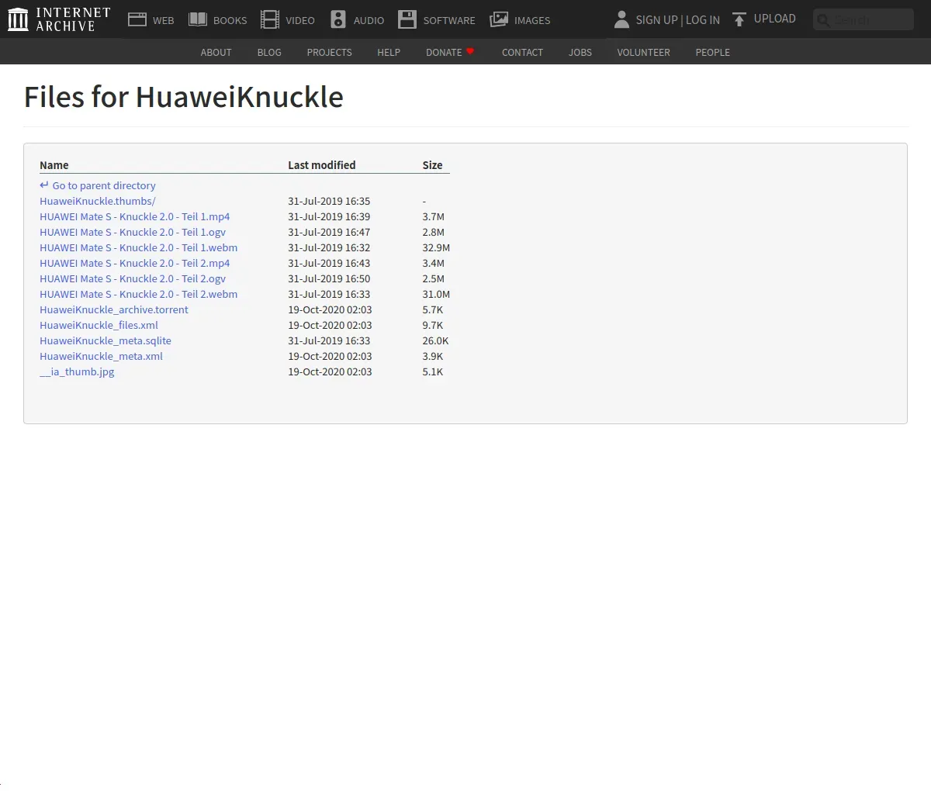Download Knuckle 2.0 - Teil 1.ogv

tap(133, 232)
